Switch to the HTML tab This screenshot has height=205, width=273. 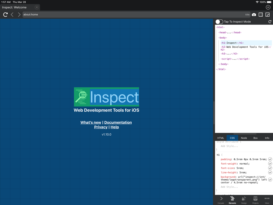coord(221,138)
